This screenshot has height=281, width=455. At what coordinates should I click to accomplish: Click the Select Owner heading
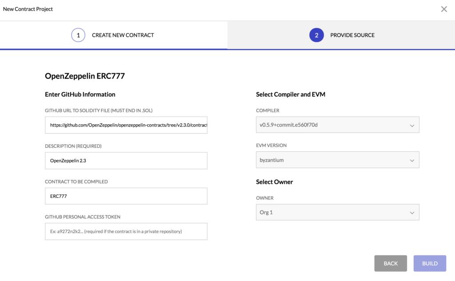coord(274,182)
